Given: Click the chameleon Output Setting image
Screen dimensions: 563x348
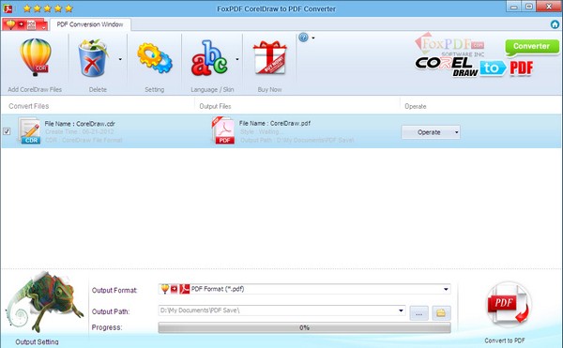Looking at the screenshot, I should pyautogui.click(x=44, y=302).
